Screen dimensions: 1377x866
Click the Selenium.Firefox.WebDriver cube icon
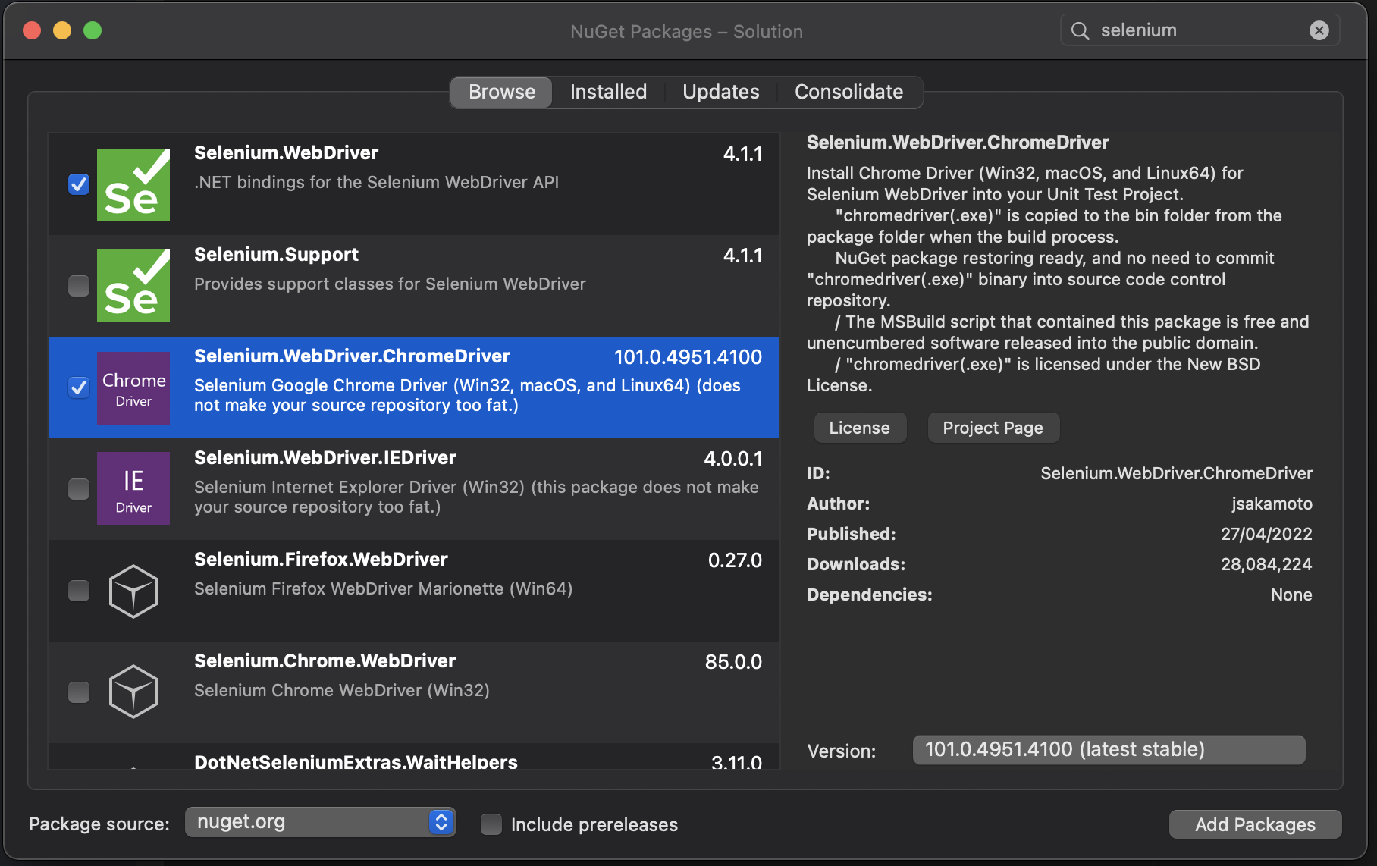coord(133,591)
